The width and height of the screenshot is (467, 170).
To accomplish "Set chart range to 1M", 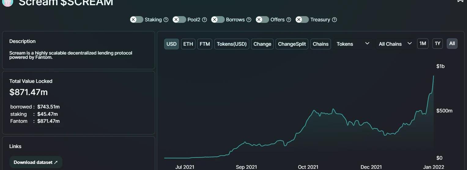I will click(423, 44).
